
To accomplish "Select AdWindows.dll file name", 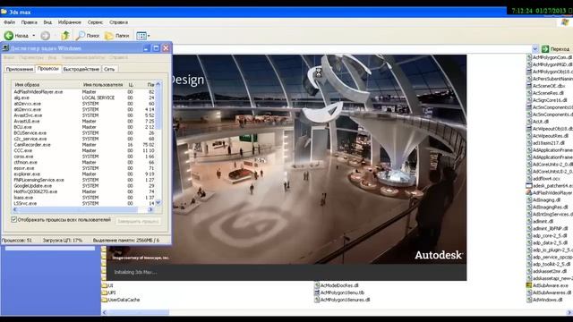I will [547, 300].
